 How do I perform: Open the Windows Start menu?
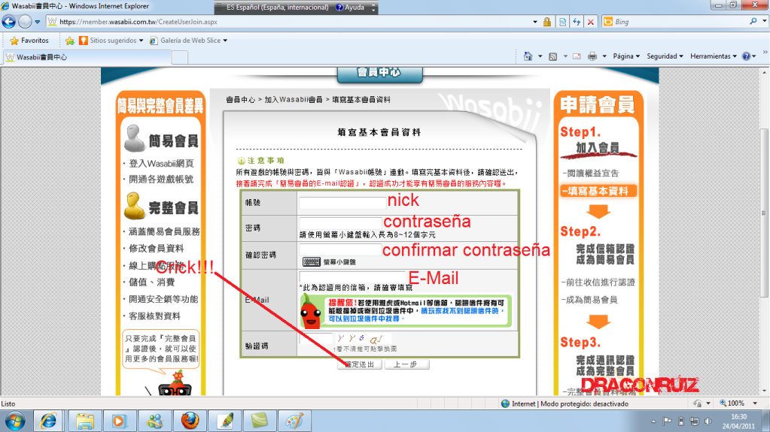[15, 421]
